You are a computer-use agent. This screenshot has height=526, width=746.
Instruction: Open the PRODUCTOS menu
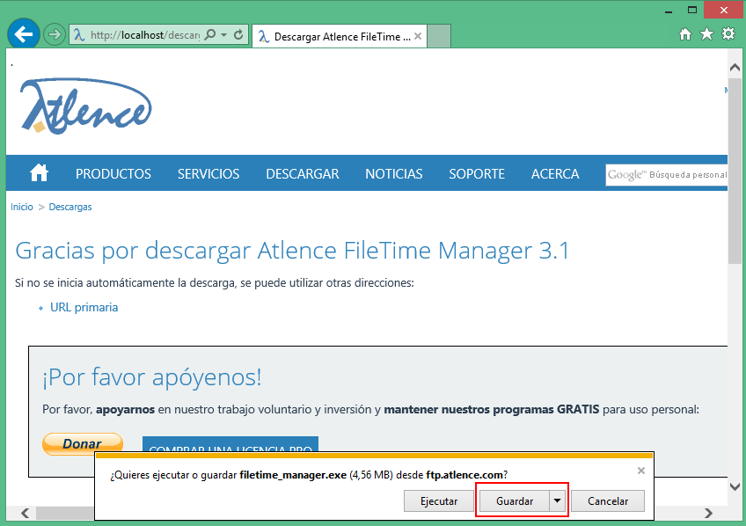click(x=113, y=173)
